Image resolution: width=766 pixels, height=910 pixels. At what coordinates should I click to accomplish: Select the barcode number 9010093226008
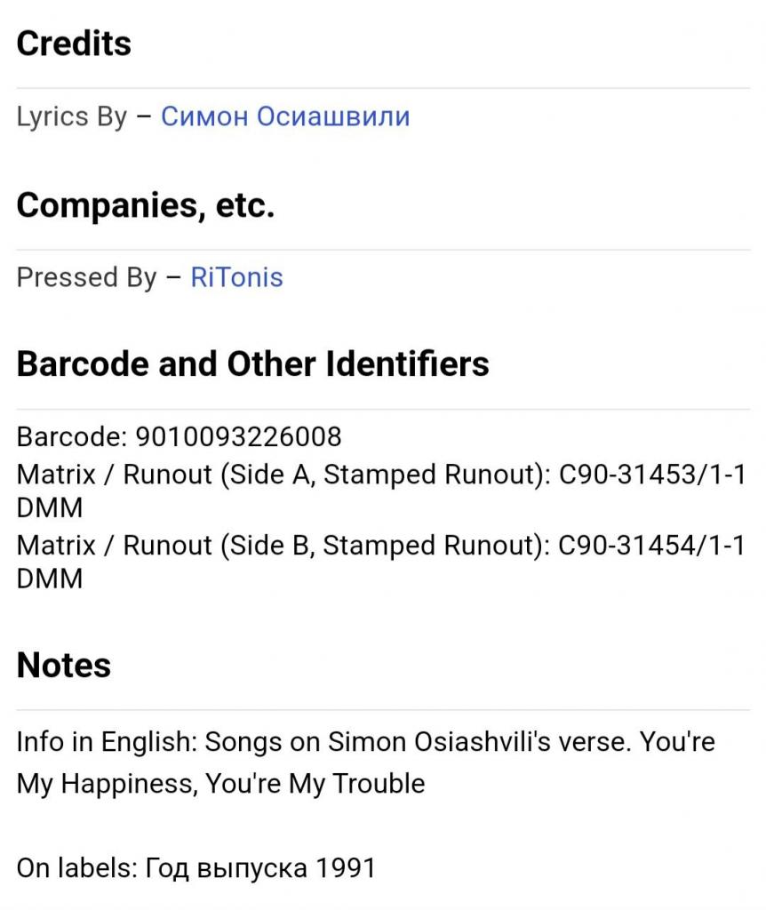pyautogui.click(x=238, y=436)
